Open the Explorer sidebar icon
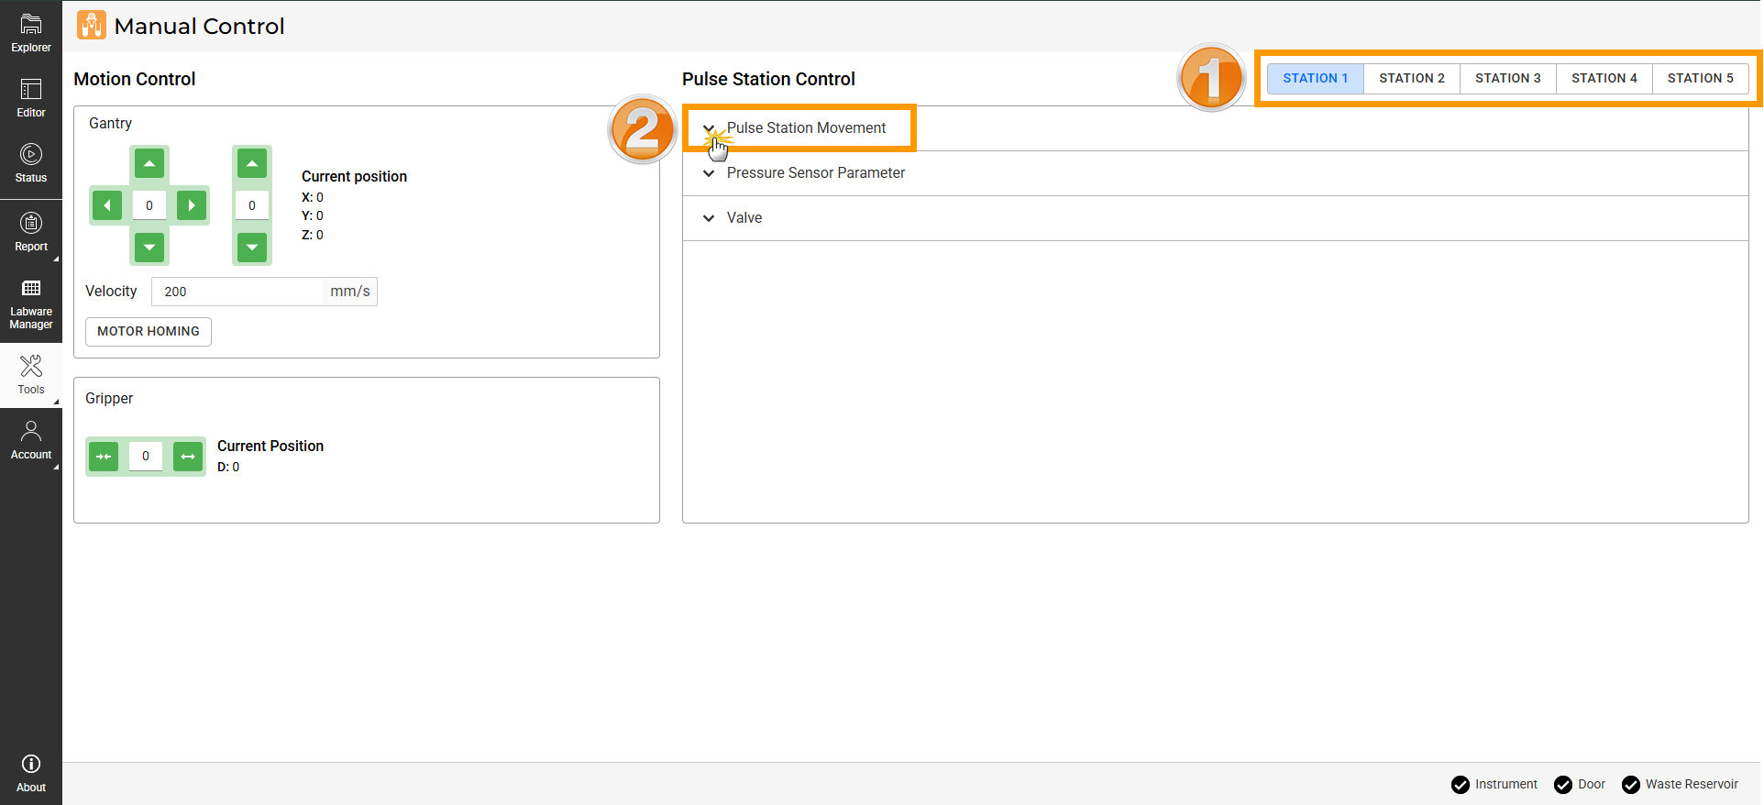 coord(31,33)
